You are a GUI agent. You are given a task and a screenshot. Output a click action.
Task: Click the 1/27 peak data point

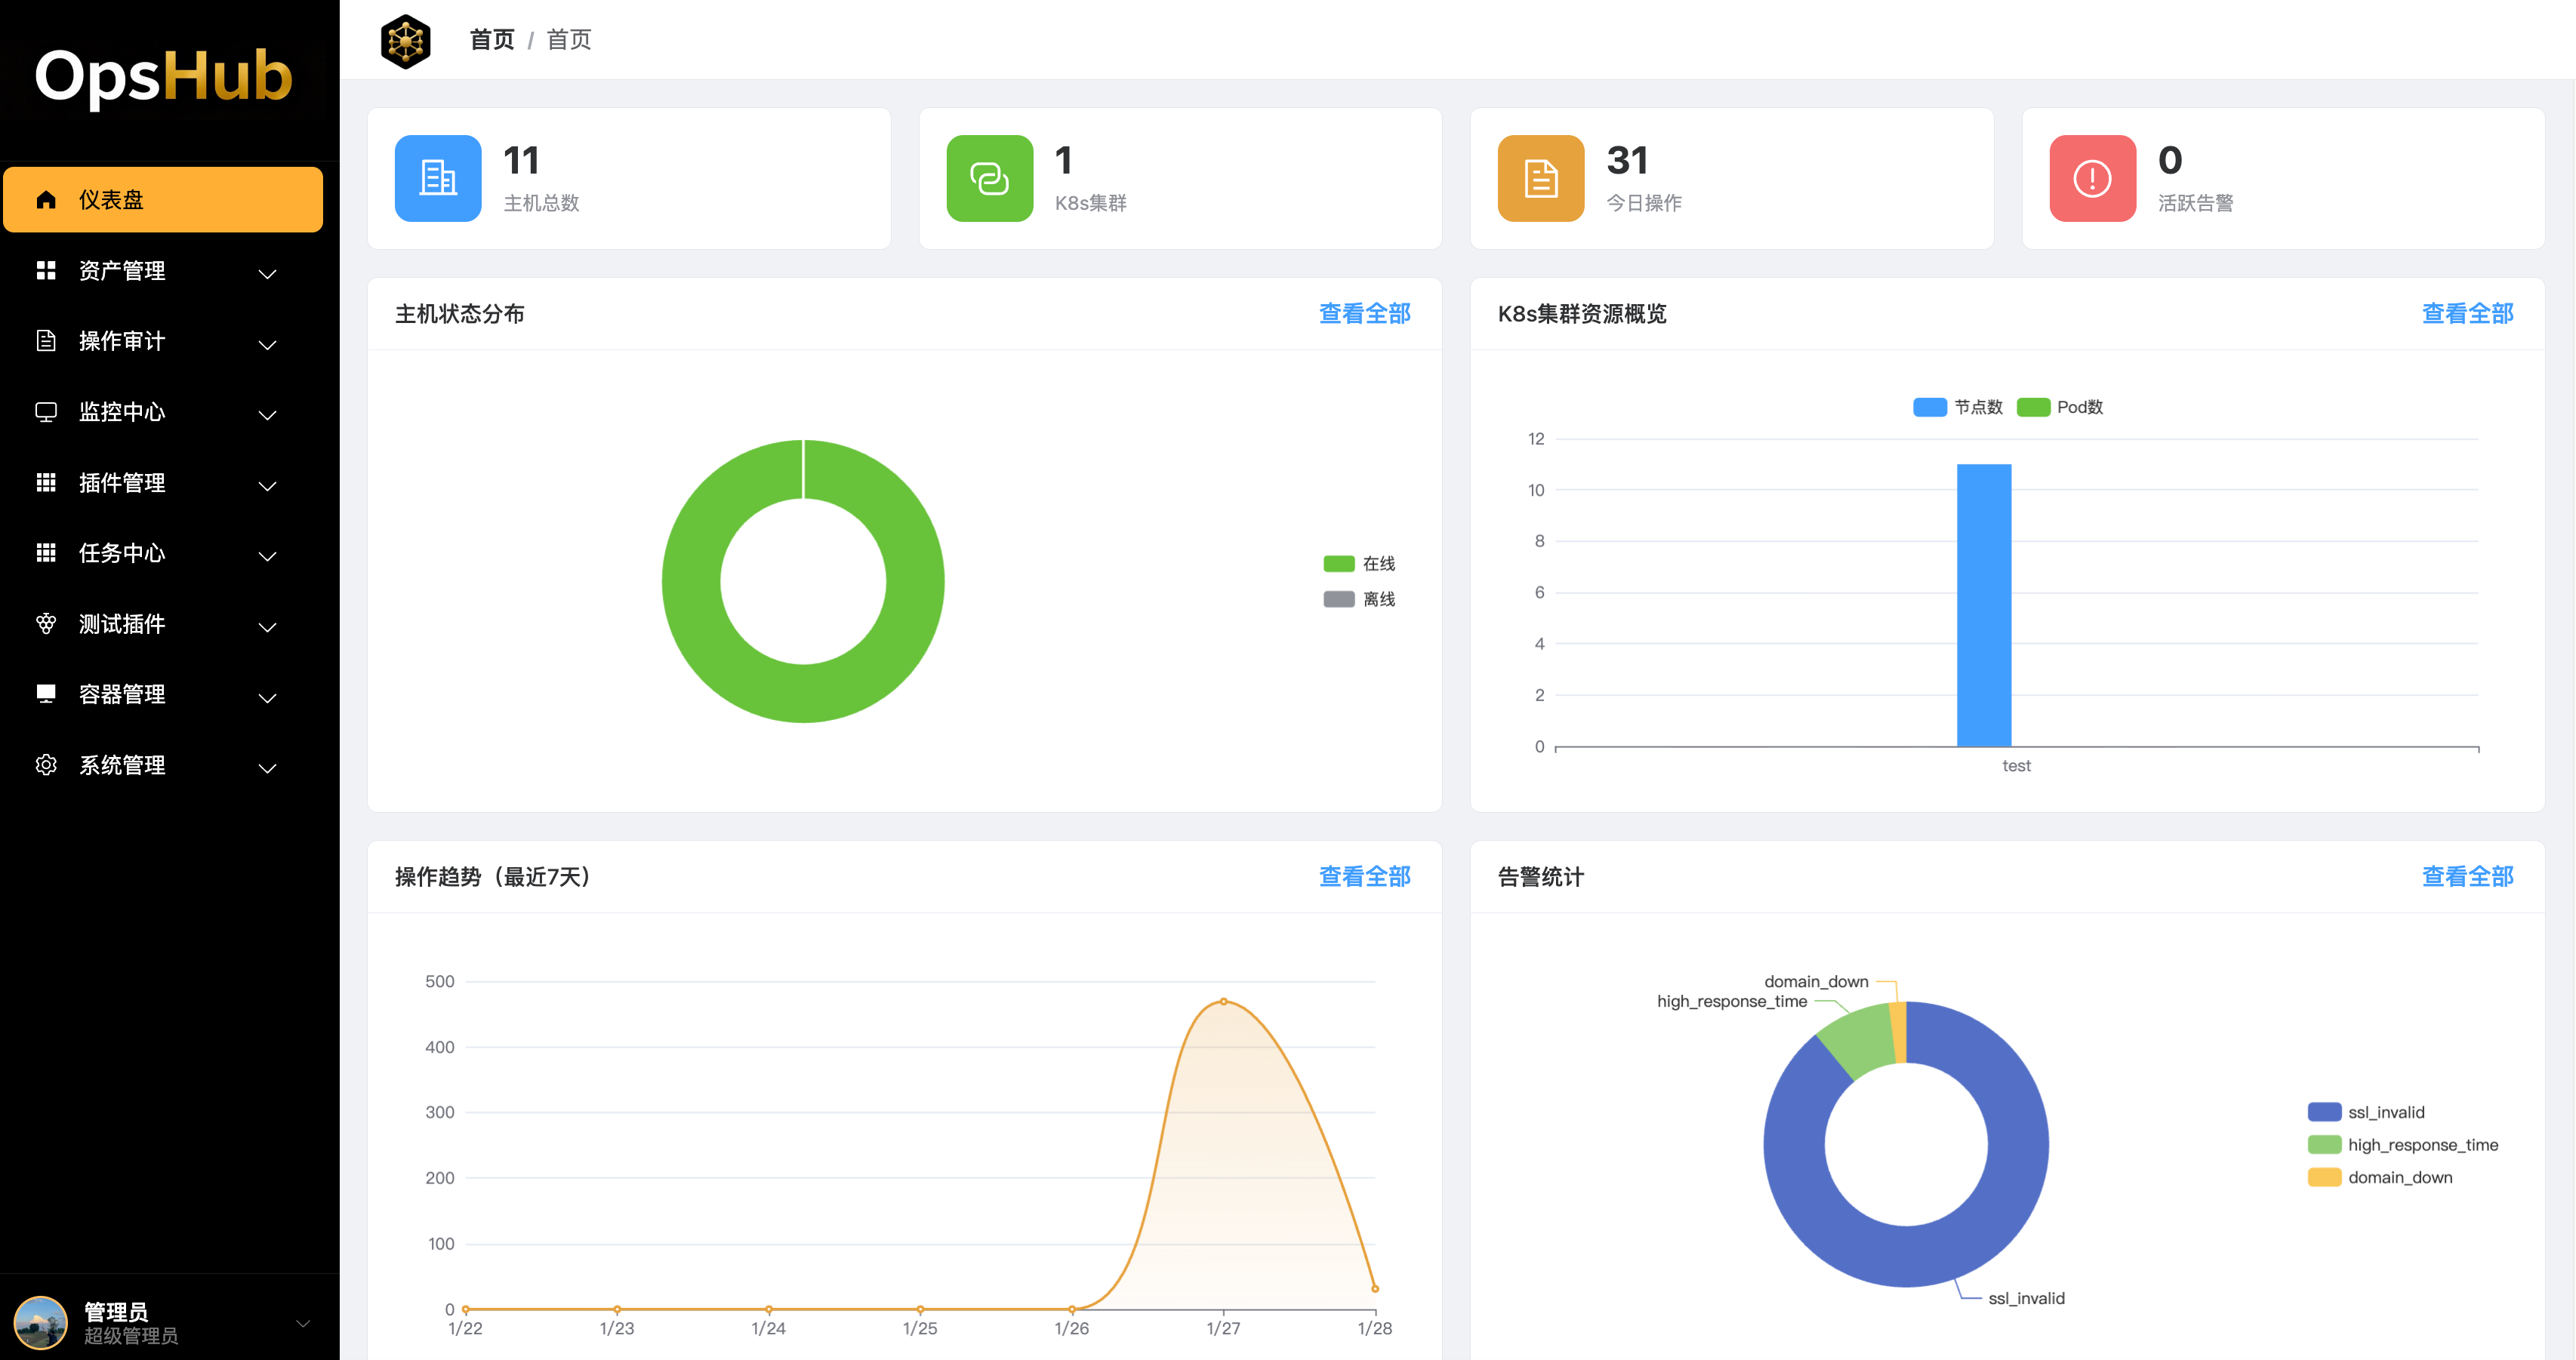point(1223,1001)
